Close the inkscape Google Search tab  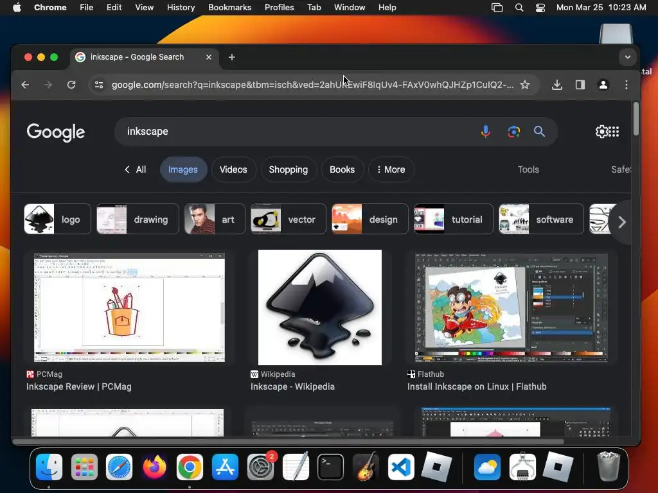(x=209, y=57)
